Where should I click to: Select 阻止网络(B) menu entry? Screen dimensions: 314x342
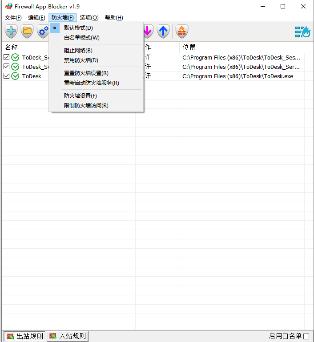(x=96, y=51)
